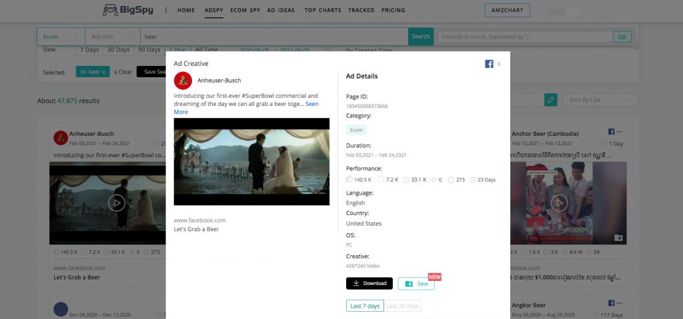
Task: Click the flame icon beside 273 in Ad Details
Action: click(x=451, y=179)
